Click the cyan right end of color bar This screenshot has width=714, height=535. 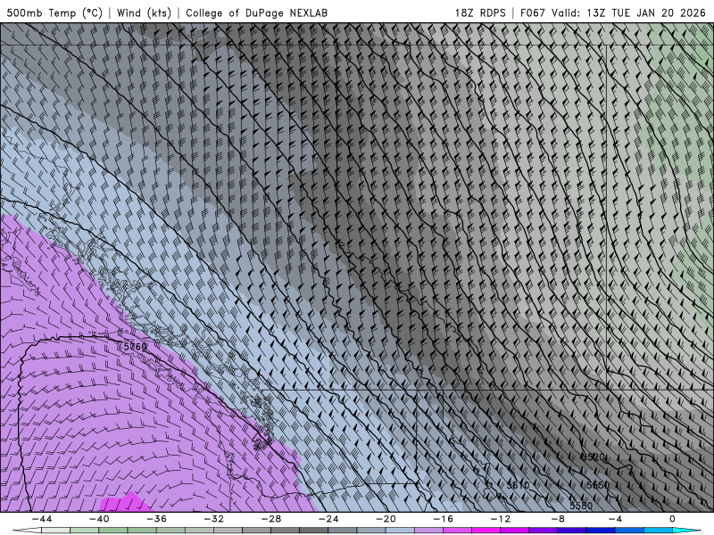[687, 531]
